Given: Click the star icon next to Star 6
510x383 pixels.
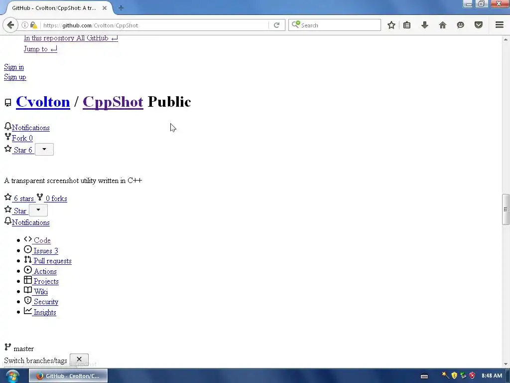Looking at the screenshot, I should [x=8, y=149].
